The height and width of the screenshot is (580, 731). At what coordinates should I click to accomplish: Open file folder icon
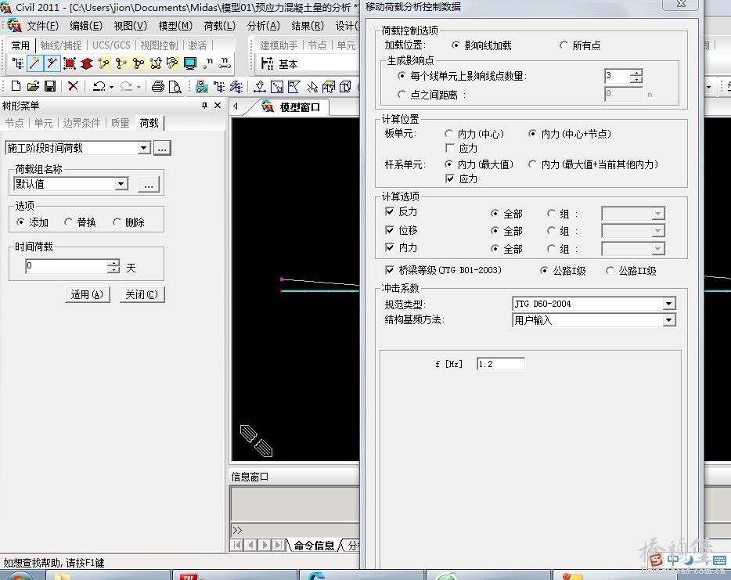coord(33,86)
